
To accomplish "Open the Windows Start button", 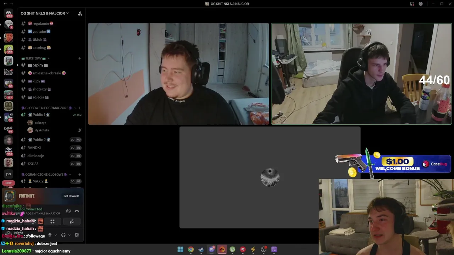I will 180,249.
